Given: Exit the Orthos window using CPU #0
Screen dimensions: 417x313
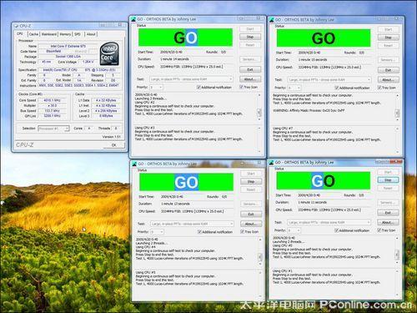Looking at the screenshot, I should (388, 213).
